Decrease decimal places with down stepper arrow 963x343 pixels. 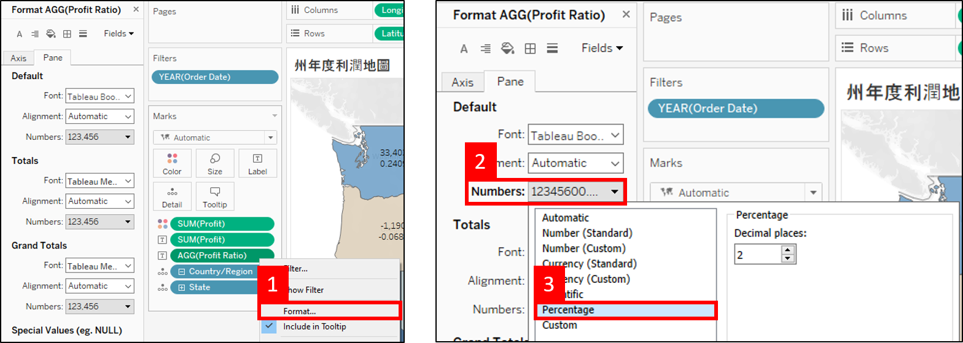(789, 259)
